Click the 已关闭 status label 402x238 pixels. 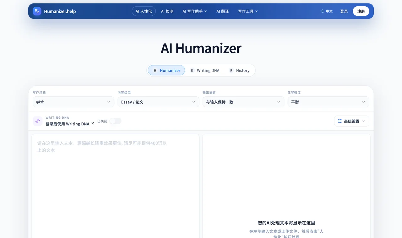[x=102, y=121]
